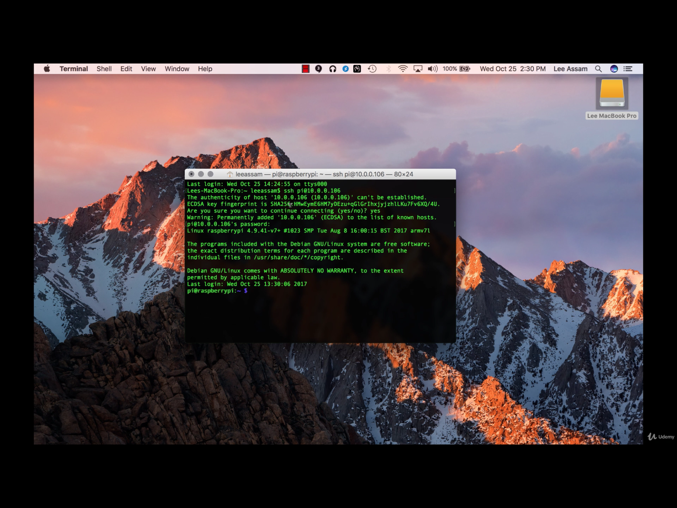Click the Lee MacBook Pro drive label
This screenshot has height=508, width=677.
coord(612,116)
